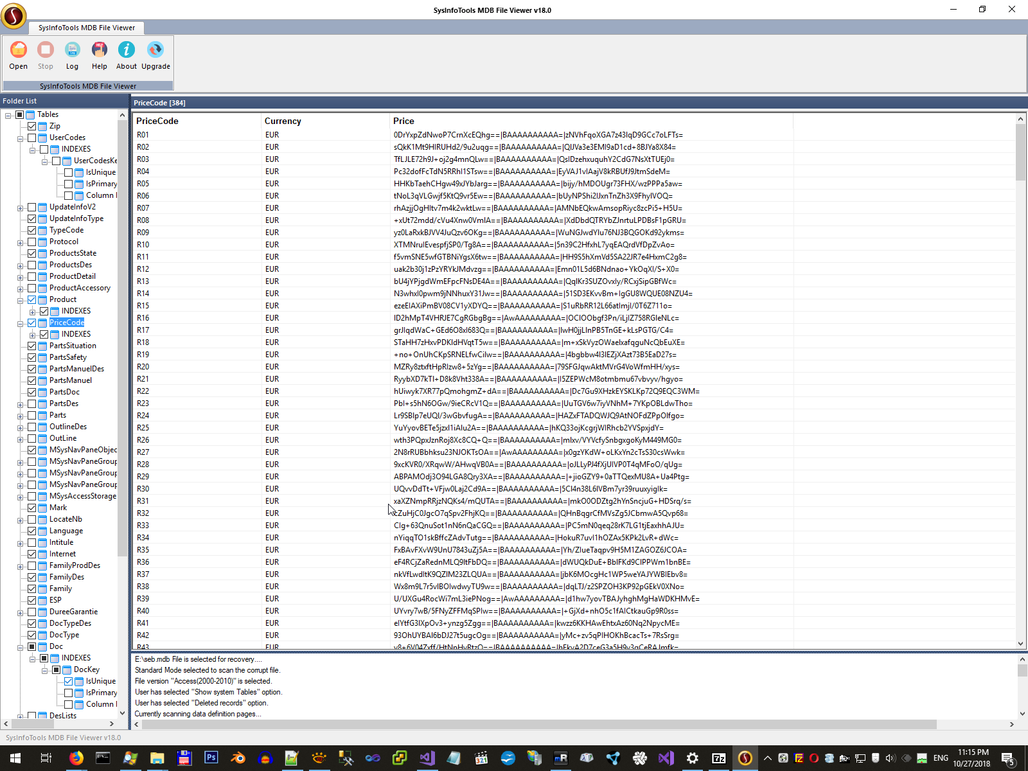
Task: Collapse the Tables root node
Action: pyautogui.click(x=8, y=115)
